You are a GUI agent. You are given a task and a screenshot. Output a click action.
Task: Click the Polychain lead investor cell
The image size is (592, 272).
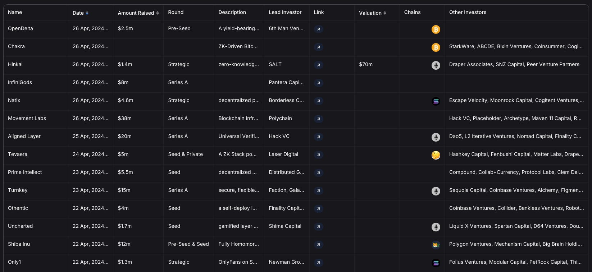(280, 118)
